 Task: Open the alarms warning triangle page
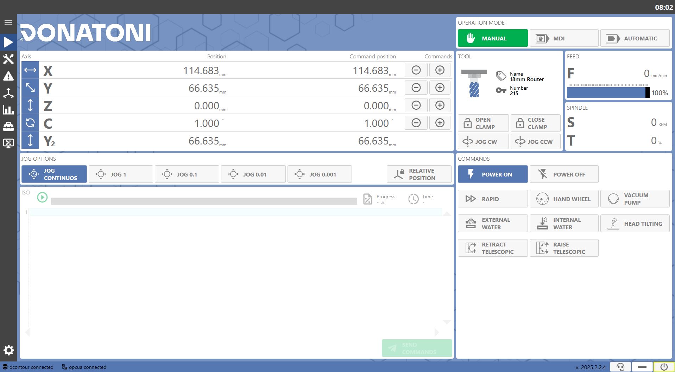tap(8, 76)
